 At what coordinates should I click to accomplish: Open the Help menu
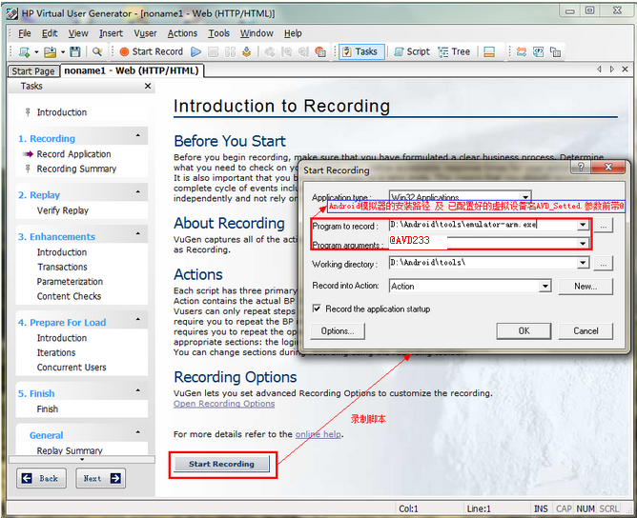coord(293,33)
